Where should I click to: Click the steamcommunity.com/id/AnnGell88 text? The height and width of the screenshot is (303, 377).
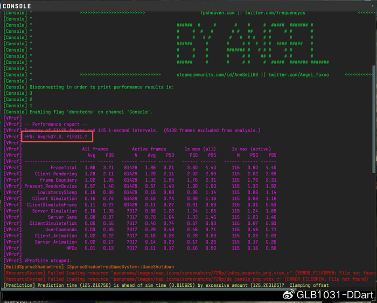[218, 75]
